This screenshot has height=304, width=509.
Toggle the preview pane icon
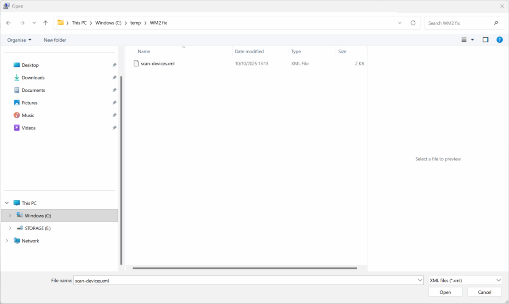[485, 39]
